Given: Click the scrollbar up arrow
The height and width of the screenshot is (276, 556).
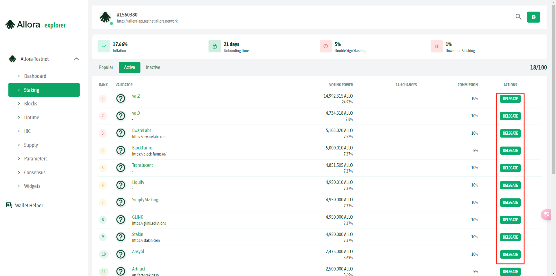Looking at the screenshot, I should [553, 2].
